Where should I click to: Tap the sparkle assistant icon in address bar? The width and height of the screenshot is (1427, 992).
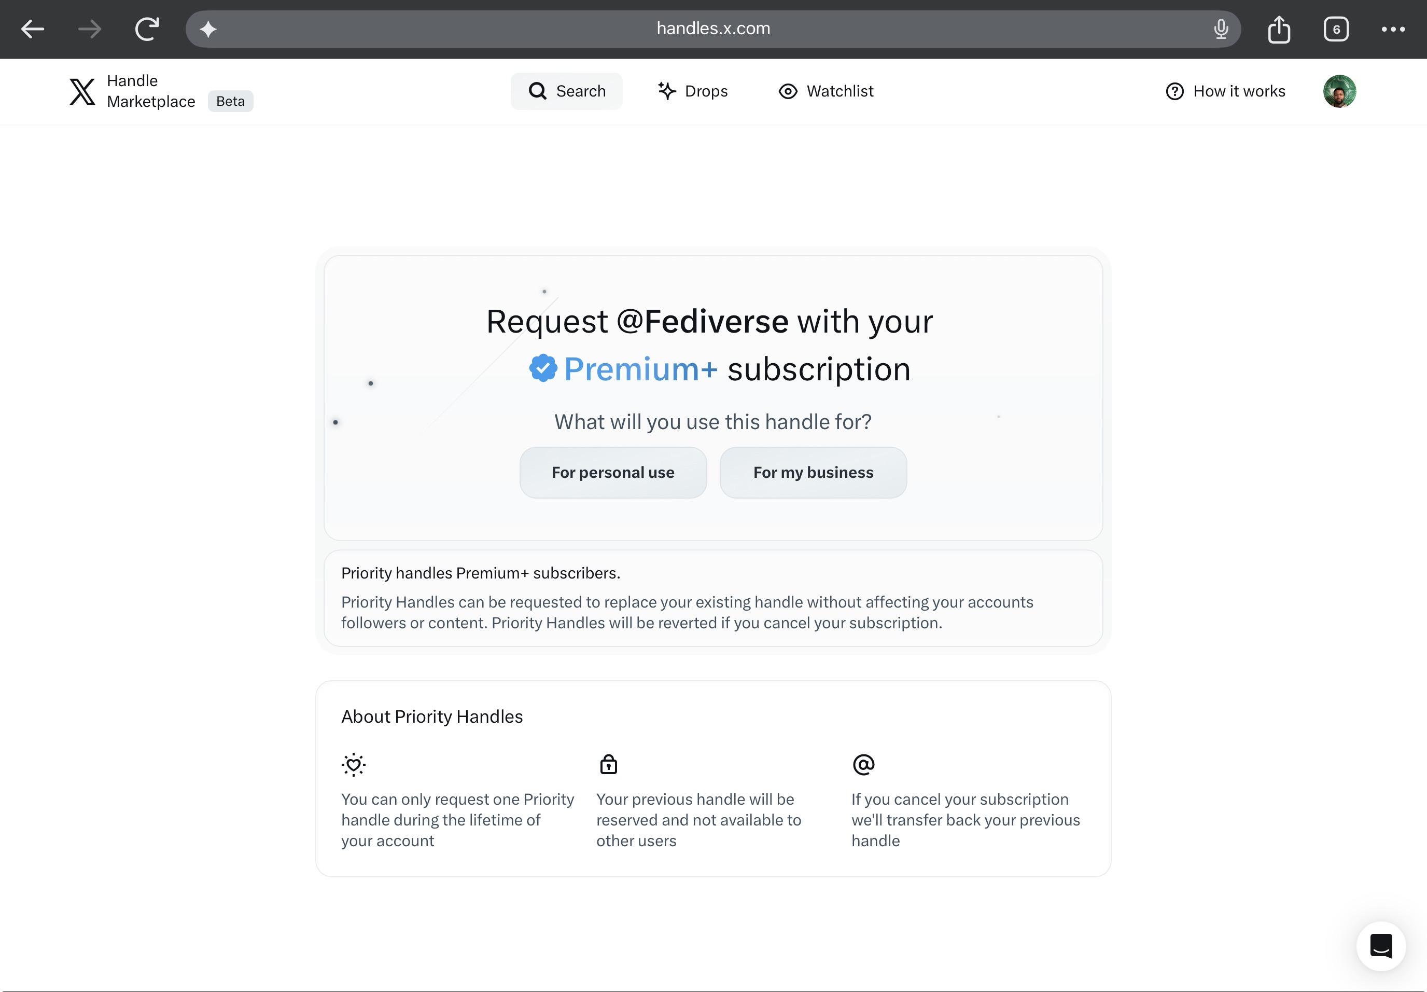(209, 29)
